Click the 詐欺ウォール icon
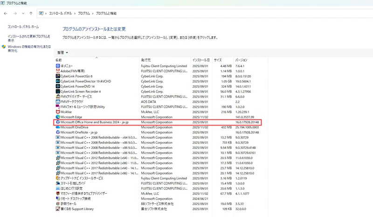Image resolution: width=373 pixels, height=217 pixels. pos(58,203)
